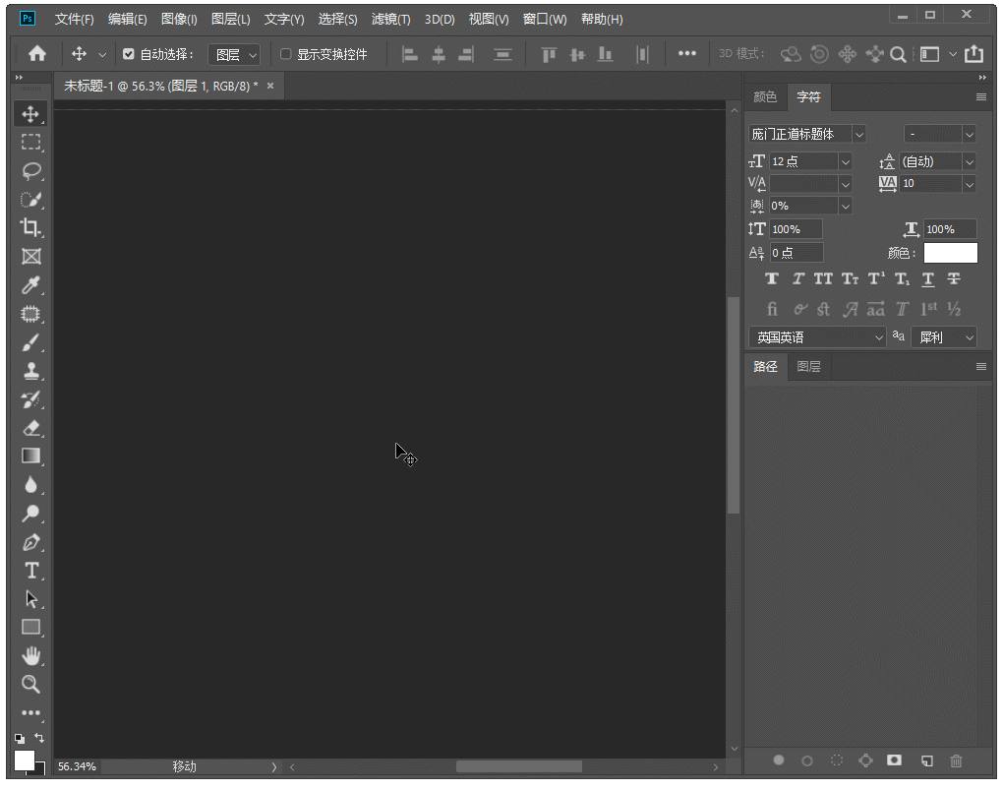Select the Hand tool
Screen dimensions: 1003x790
tap(30, 655)
